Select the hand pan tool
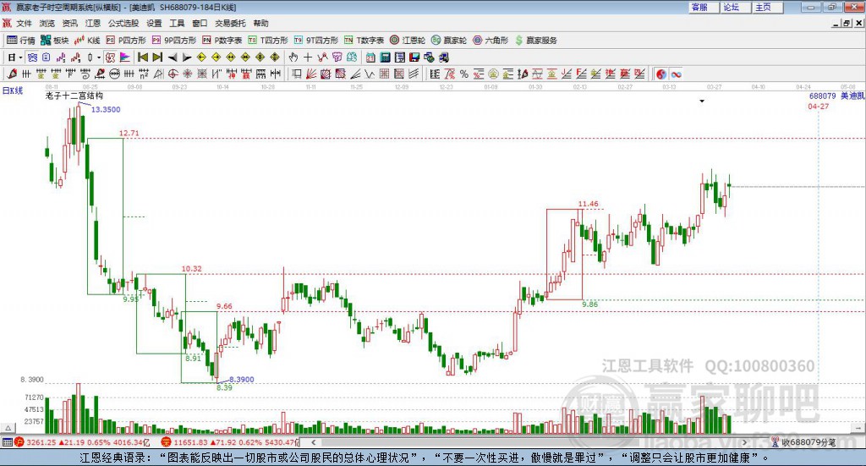The width and height of the screenshot is (866, 466). coord(293,58)
